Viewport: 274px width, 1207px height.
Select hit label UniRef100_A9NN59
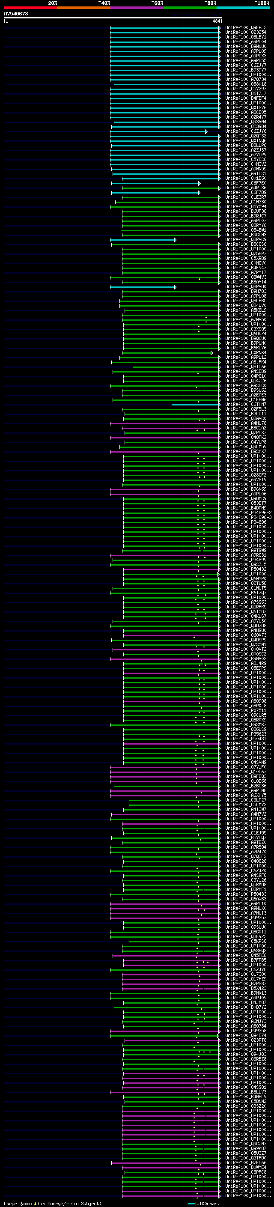point(245,169)
